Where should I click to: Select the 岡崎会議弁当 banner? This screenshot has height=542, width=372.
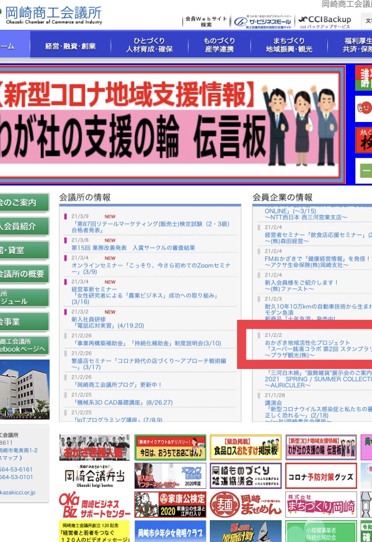point(95,476)
